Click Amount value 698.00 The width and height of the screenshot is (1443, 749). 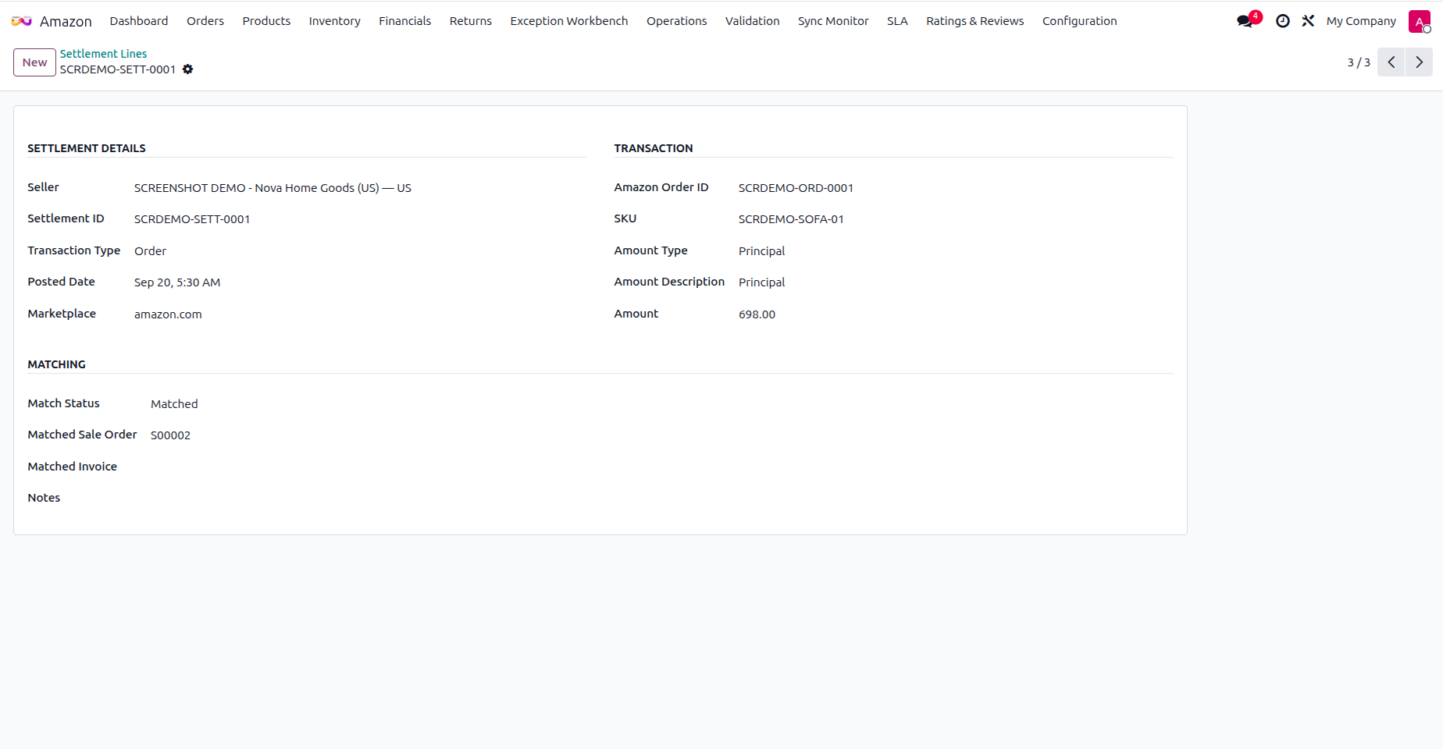point(757,314)
